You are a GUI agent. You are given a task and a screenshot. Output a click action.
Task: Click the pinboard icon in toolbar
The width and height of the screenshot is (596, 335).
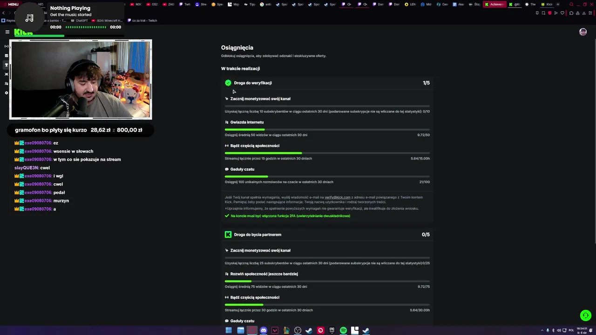(x=537, y=13)
